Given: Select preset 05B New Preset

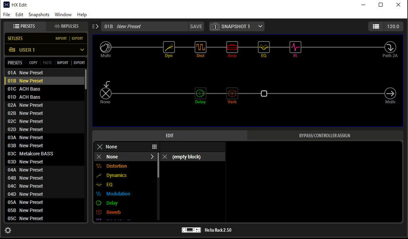Looking at the screenshot, I should click(x=44, y=210).
